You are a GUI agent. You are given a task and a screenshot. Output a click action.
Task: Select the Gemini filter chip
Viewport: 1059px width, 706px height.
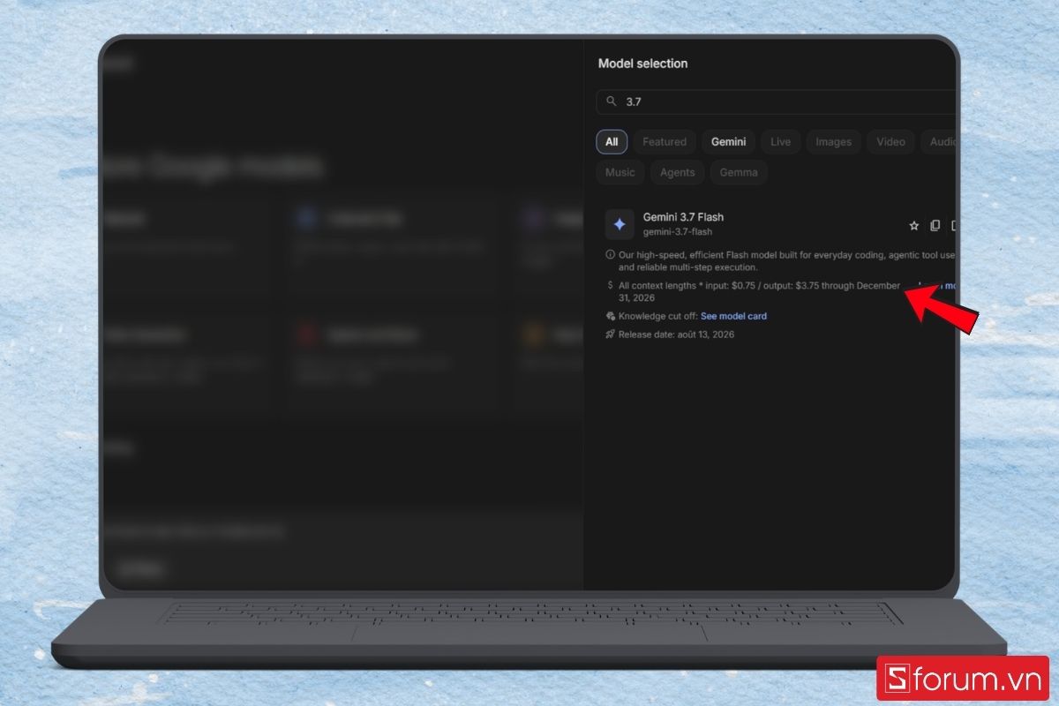coord(729,142)
